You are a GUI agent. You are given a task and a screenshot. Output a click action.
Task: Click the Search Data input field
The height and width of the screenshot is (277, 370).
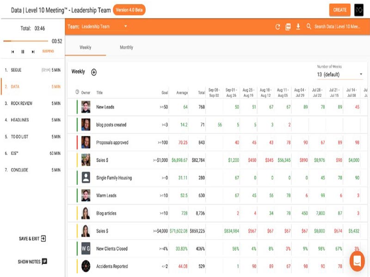[x=338, y=27]
